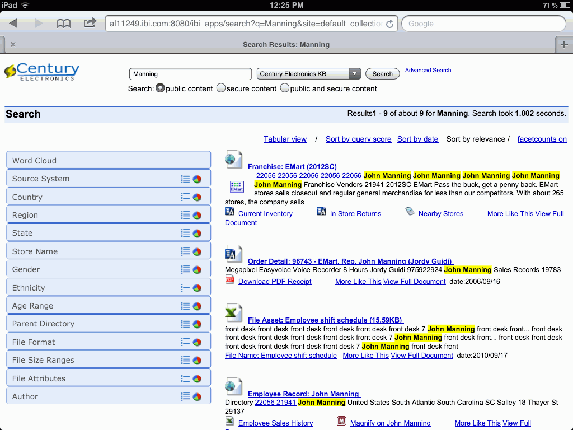This screenshot has width=573, height=430.
Task: Open Store Name list icon
Action: click(186, 251)
